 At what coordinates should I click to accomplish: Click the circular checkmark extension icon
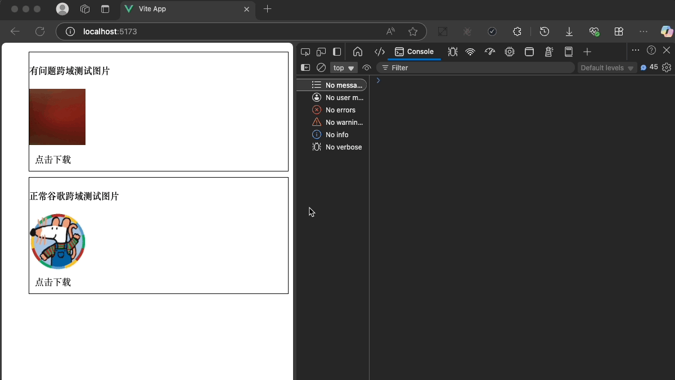click(x=492, y=31)
